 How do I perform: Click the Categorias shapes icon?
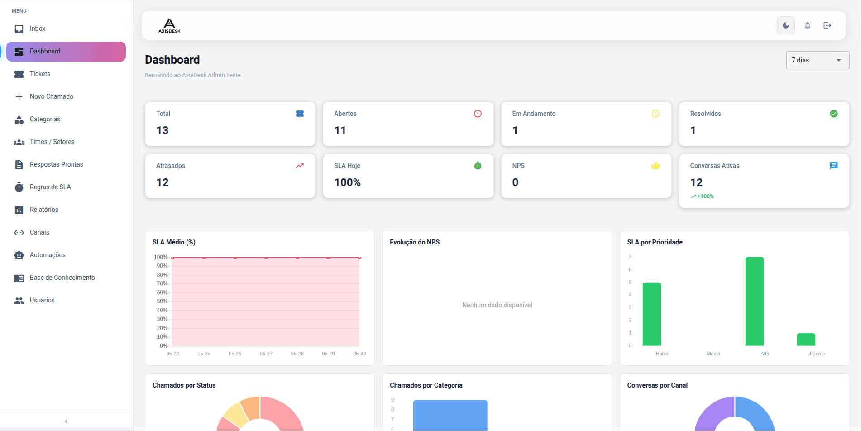pos(19,120)
